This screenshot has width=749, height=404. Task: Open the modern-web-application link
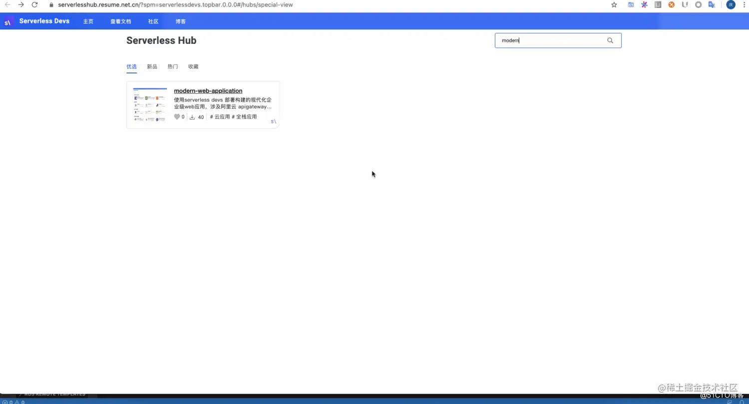point(208,91)
